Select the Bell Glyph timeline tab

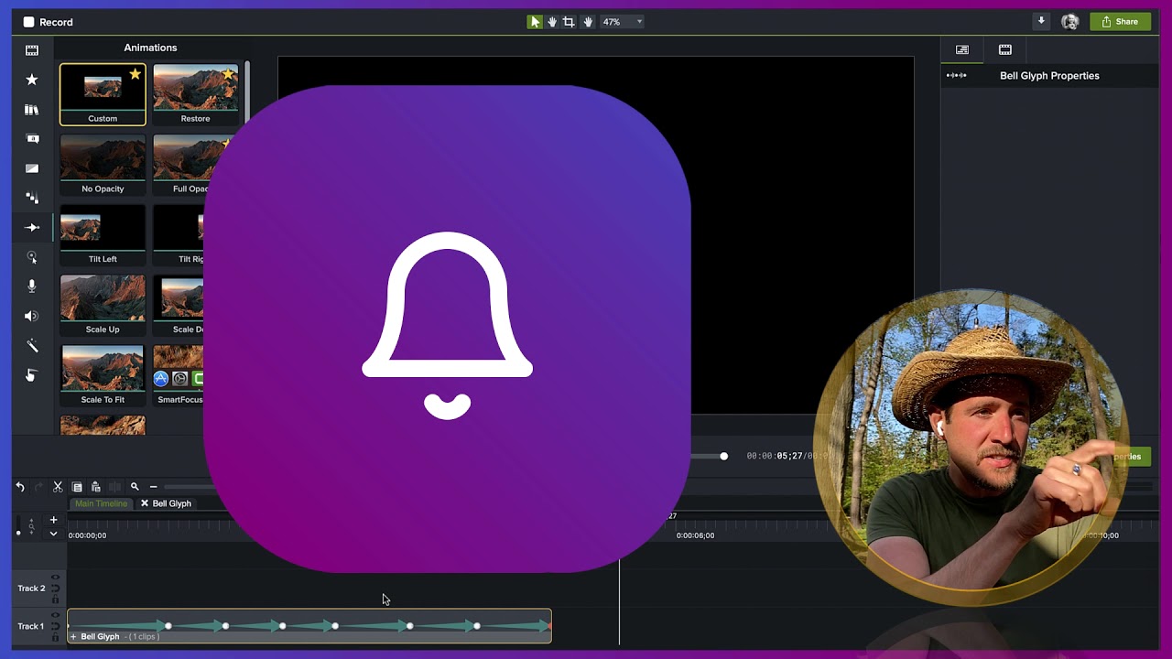pyautogui.click(x=172, y=503)
